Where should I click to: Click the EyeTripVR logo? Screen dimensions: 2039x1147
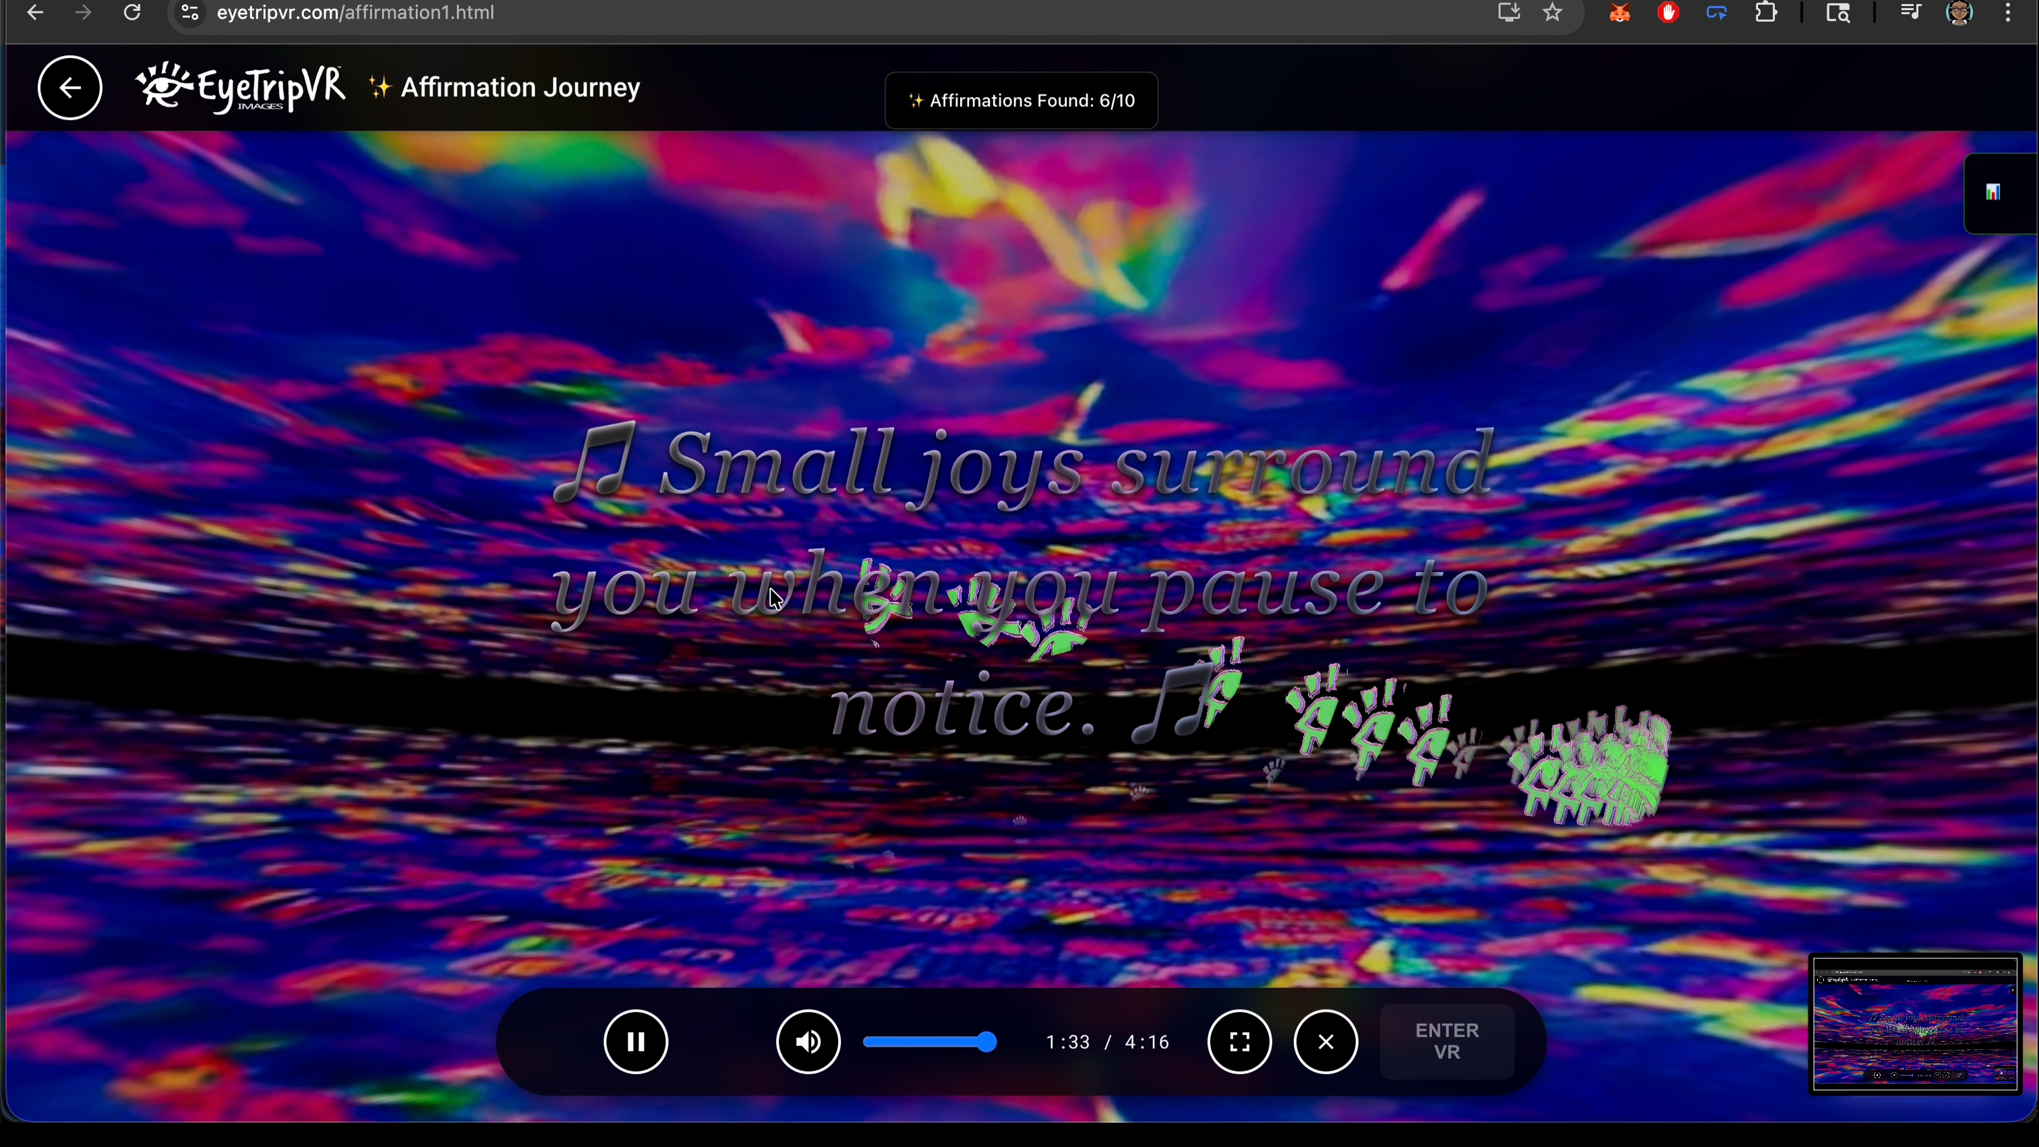[x=241, y=88]
